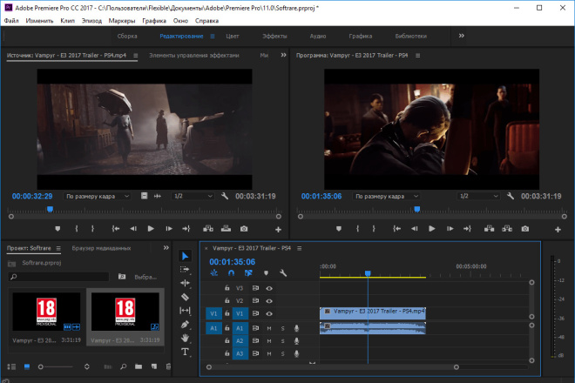This screenshot has height=383, width=575.
Task: Open source playback resolution 1/2 dropdown
Action: (193, 196)
